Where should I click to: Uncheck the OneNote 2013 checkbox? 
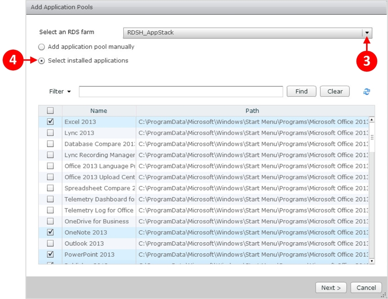[x=50, y=232]
